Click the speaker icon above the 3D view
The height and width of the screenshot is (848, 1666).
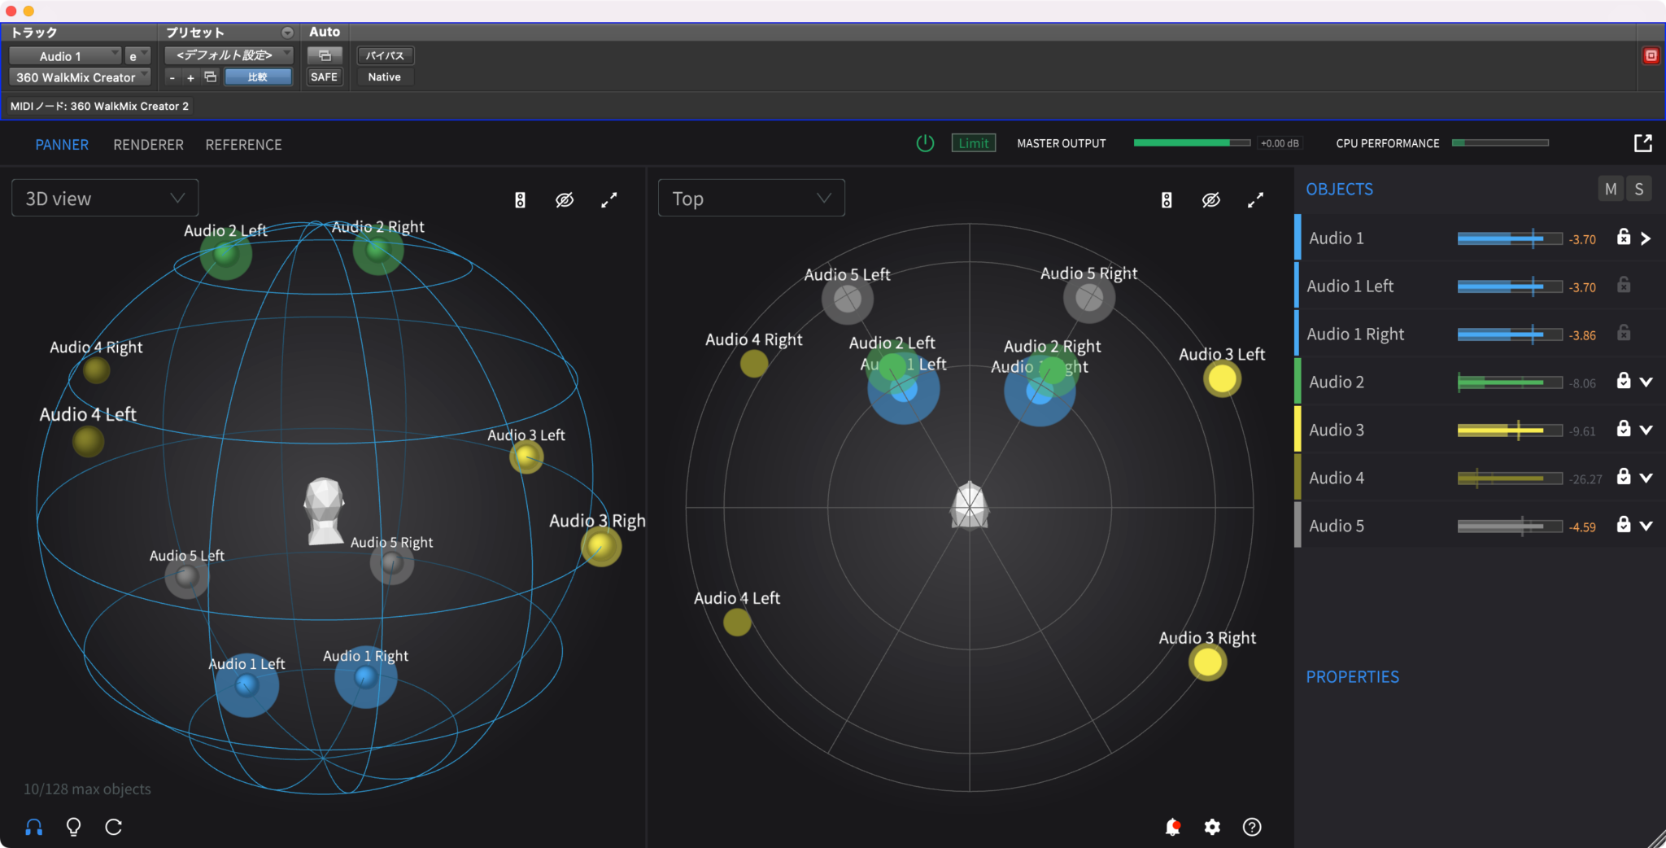(x=520, y=199)
